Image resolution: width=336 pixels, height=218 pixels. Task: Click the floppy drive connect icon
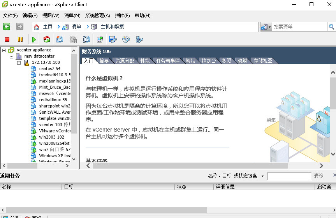[113, 39]
